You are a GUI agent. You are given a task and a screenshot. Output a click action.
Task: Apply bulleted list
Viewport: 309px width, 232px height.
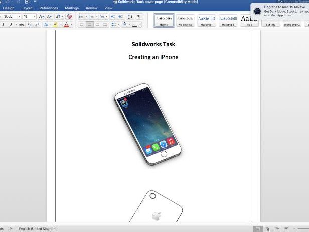81,16
